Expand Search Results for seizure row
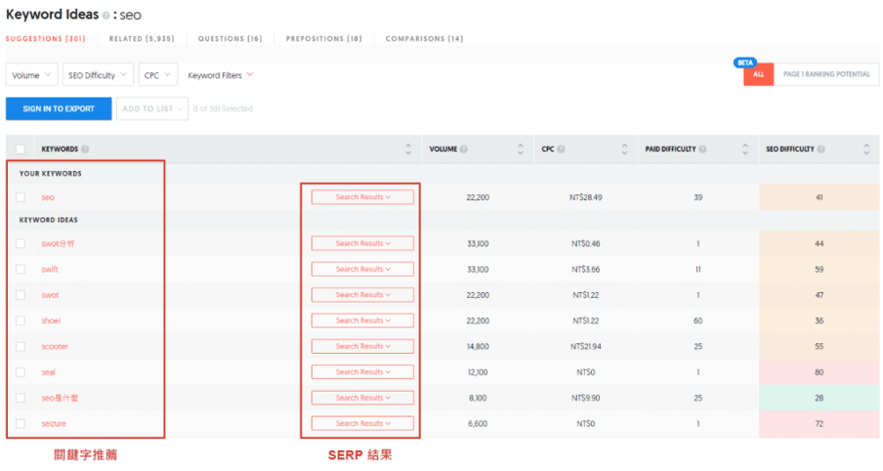883x471 pixels. [362, 424]
